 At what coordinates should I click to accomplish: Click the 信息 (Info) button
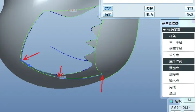pyautogui.click(x=190, y=8)
